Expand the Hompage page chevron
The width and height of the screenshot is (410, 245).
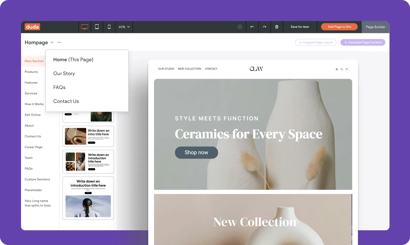pyautogui.click(x=52, y=42)
